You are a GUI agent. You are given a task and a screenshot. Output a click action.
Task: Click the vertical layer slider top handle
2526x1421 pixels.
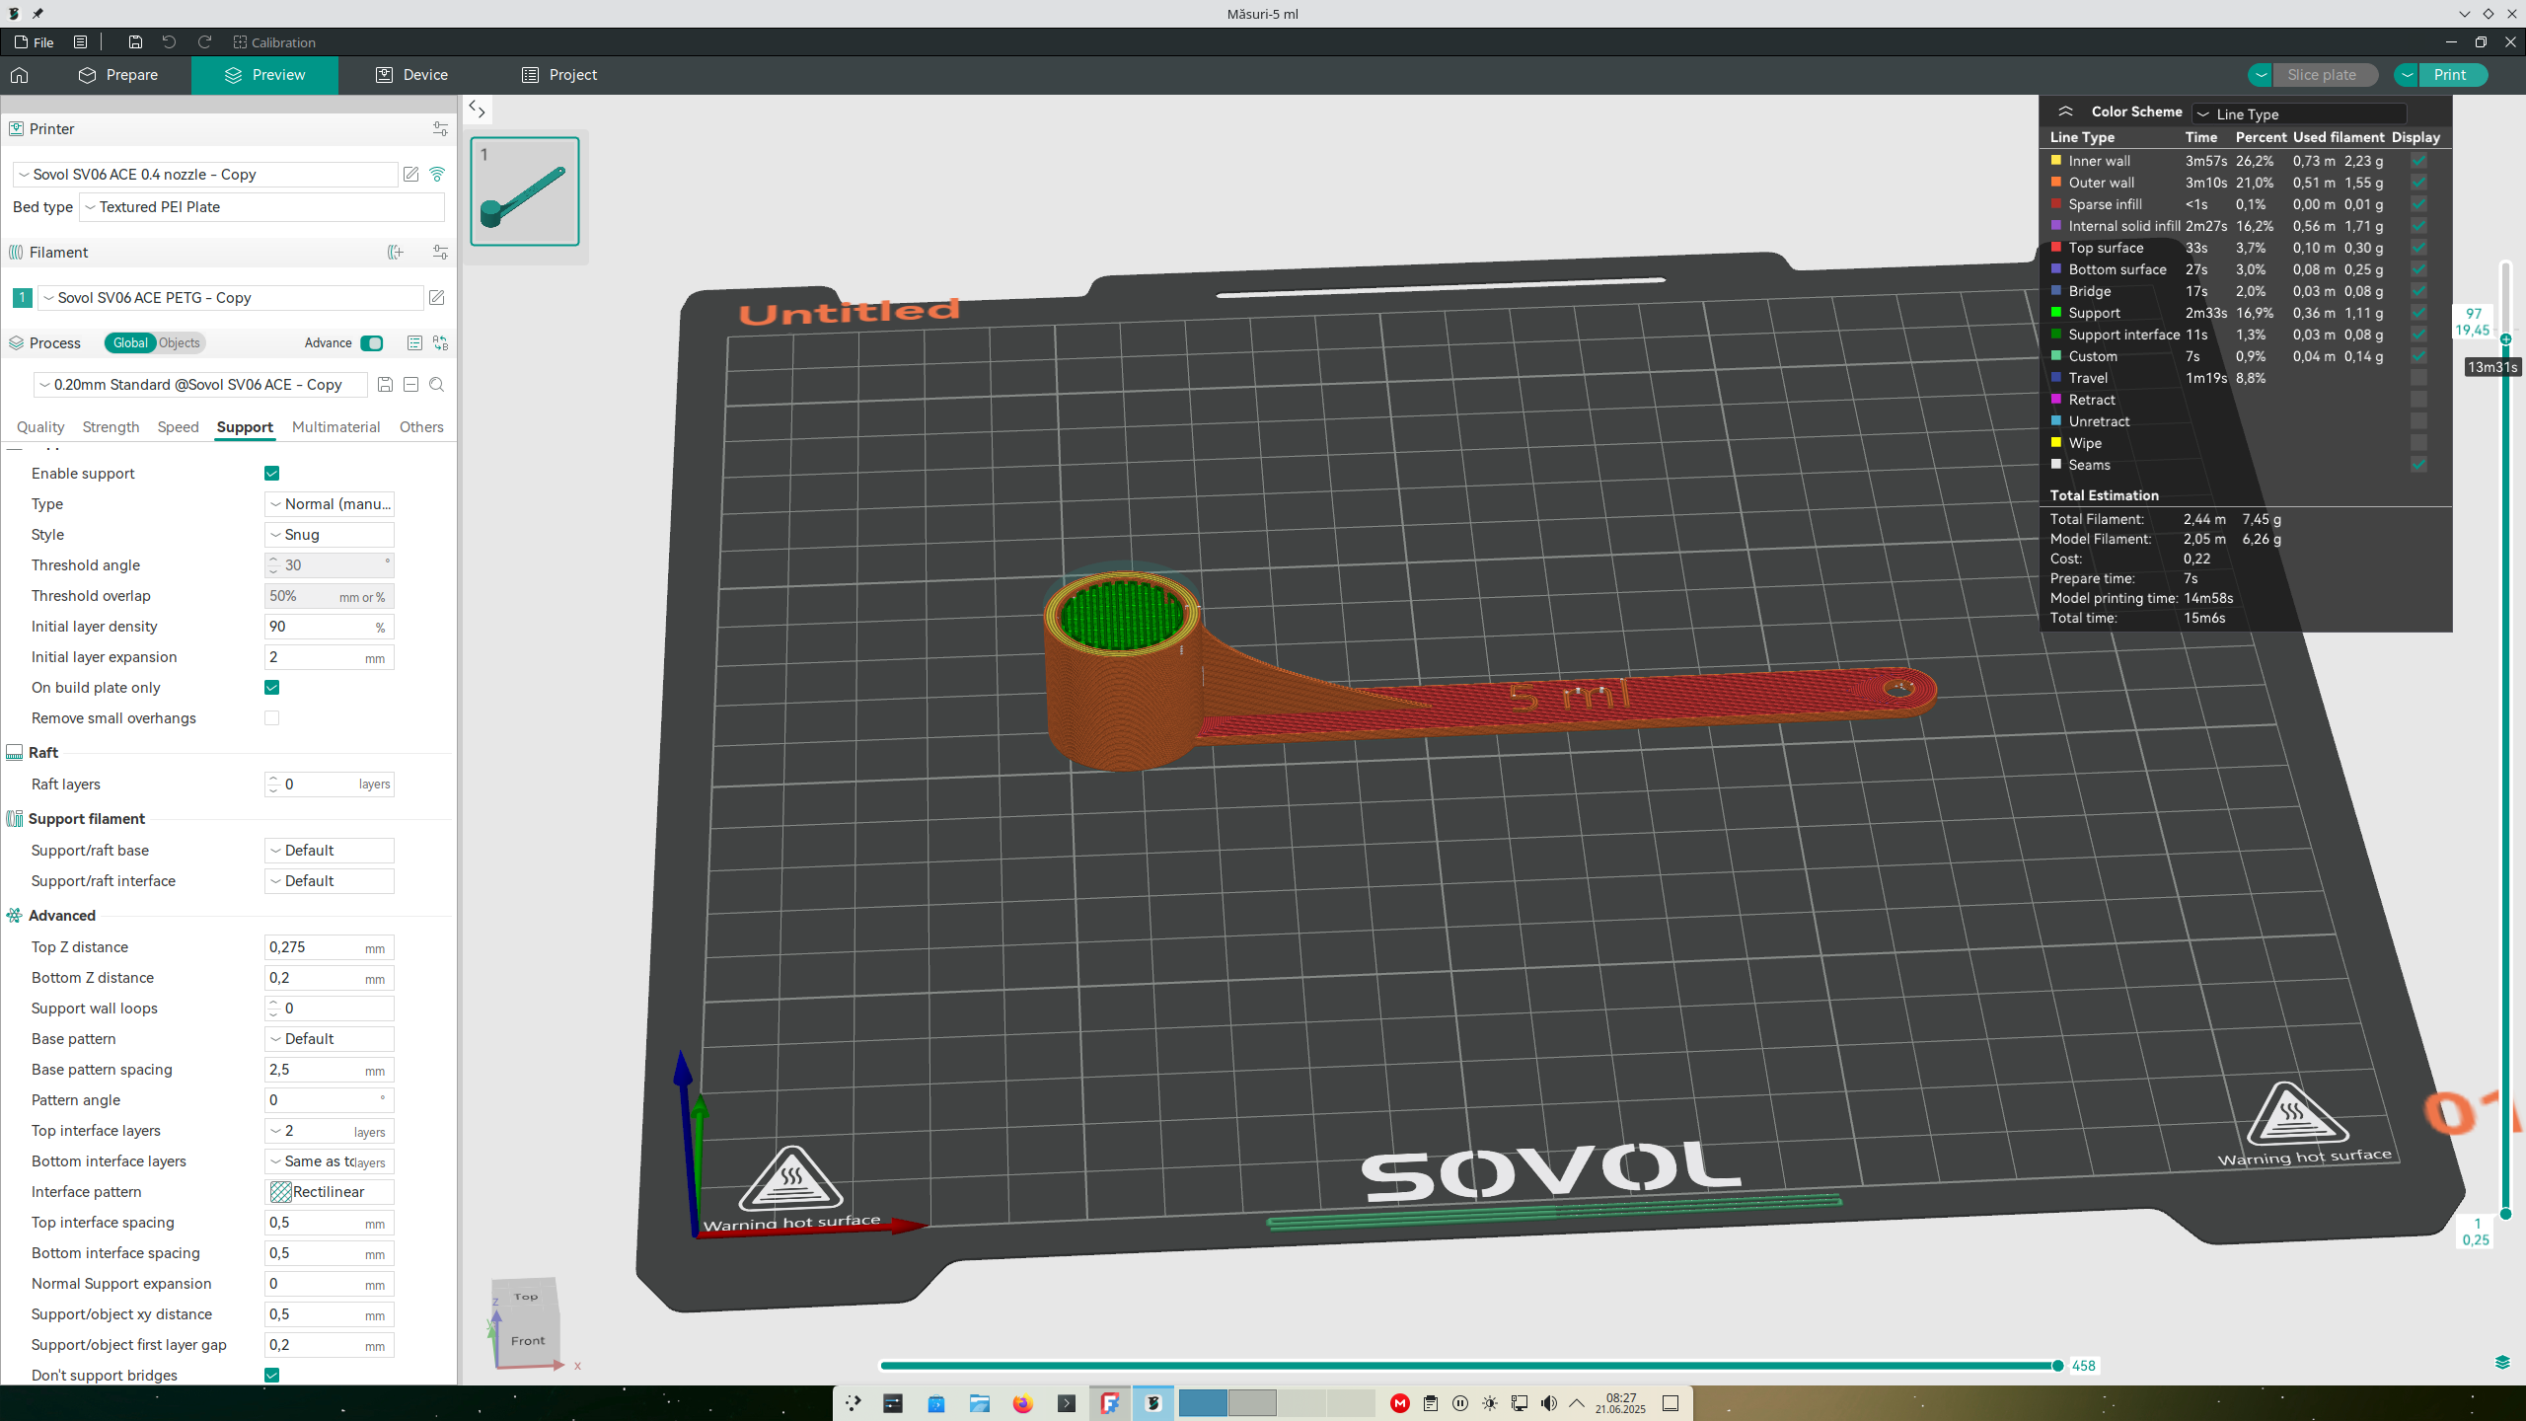[x=2506, y=339]
